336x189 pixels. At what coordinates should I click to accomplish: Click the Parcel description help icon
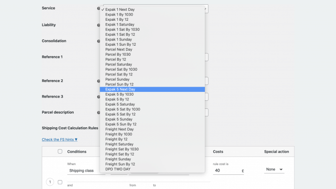coord(99,113)
